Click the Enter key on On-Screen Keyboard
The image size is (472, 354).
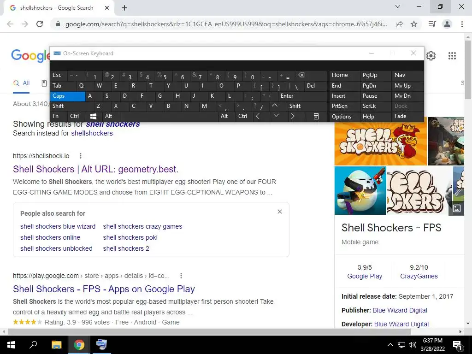(302, 96)
